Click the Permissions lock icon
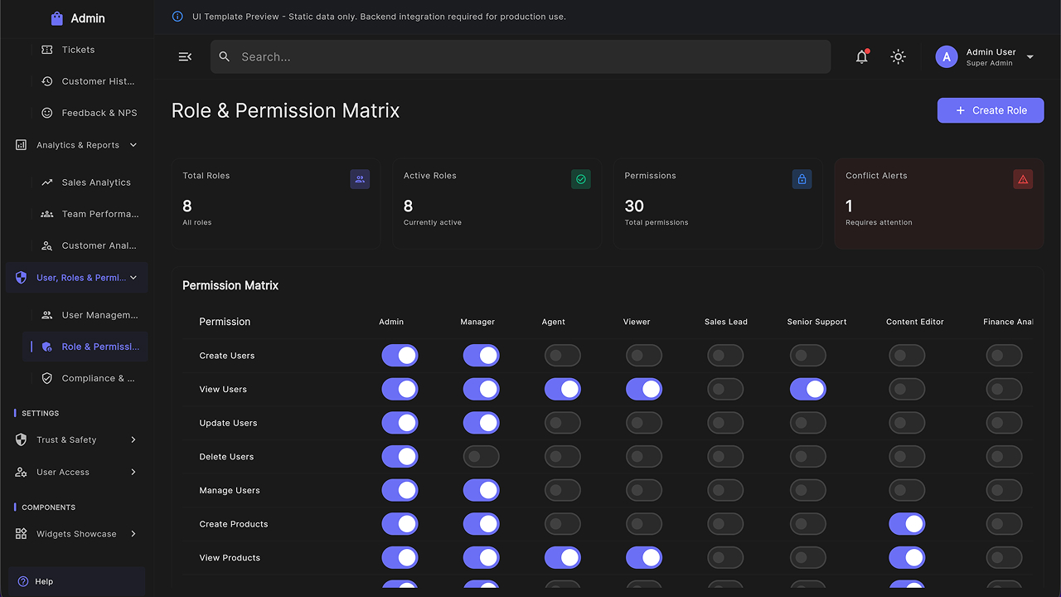The width and height of the screenshot is (1061, 597). [802, 179]
